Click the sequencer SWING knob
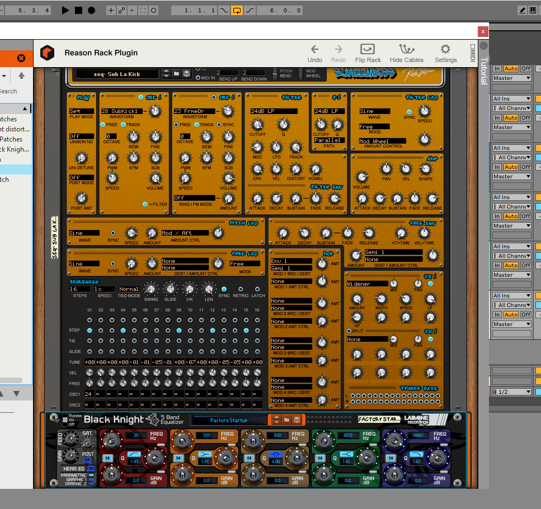 click(151, 289)
